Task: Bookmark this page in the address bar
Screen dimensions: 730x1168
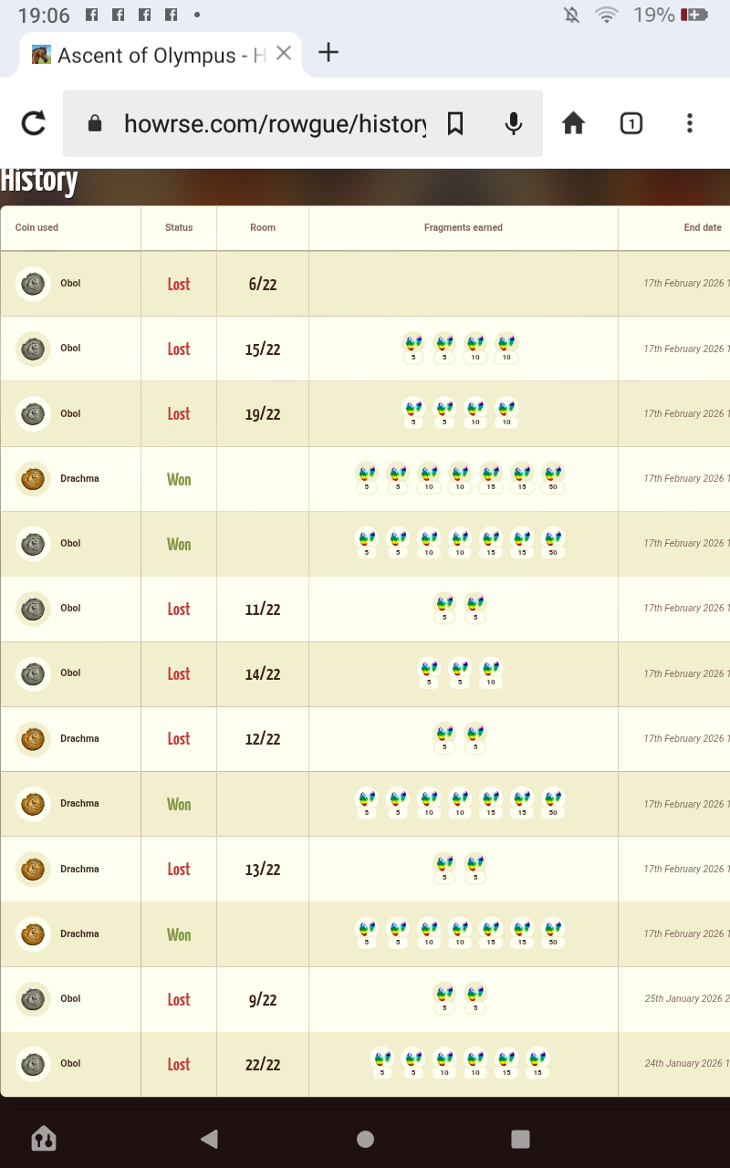Action: pos(455,123)
